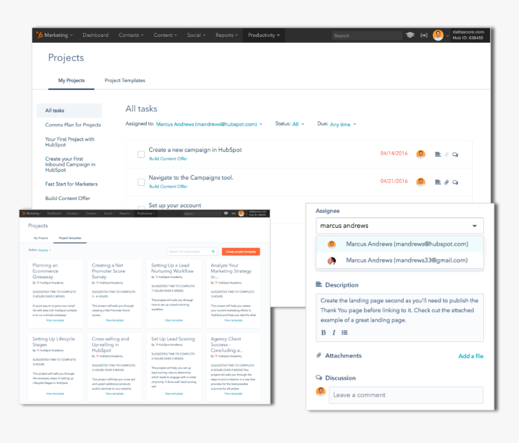Viewport: 519px width, 443px height.
Task: Apply bold formatting in Description editor
Action: (323, 332)
